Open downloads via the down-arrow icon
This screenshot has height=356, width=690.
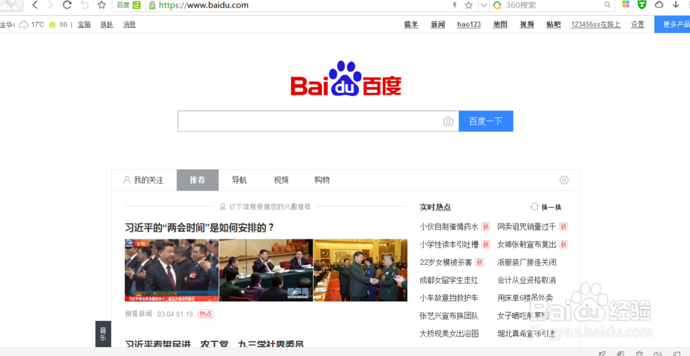[676, 5]
